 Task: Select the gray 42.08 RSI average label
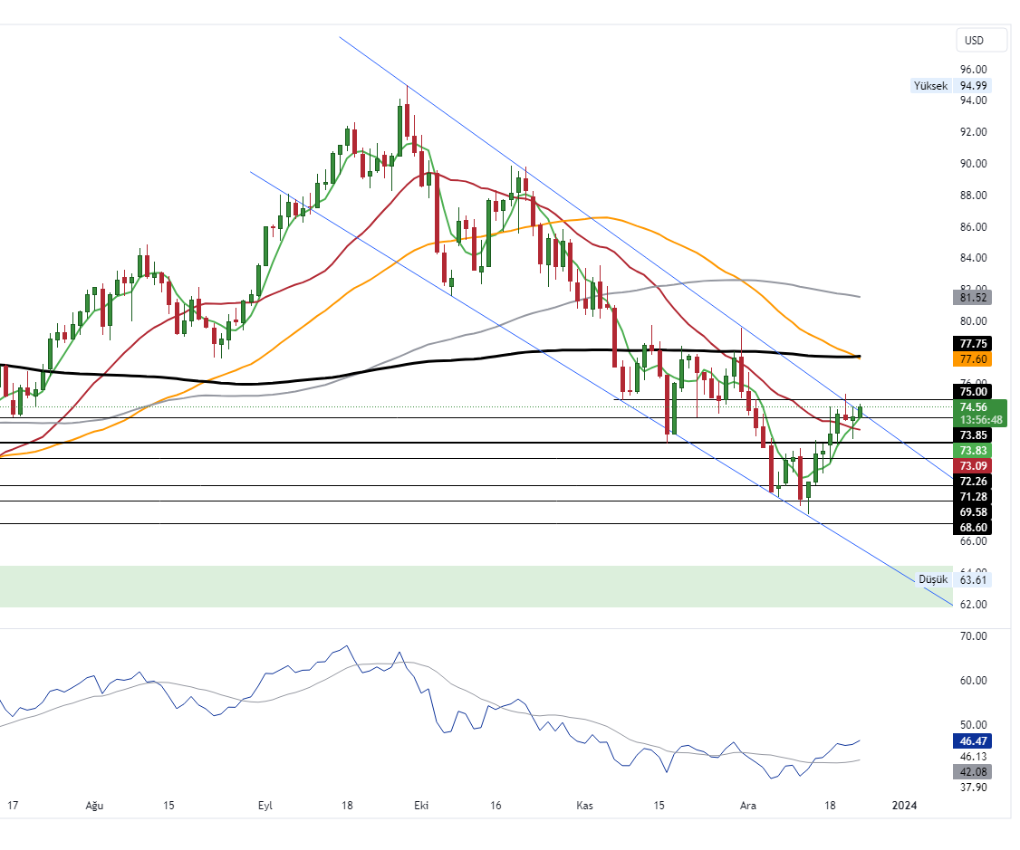973,771
